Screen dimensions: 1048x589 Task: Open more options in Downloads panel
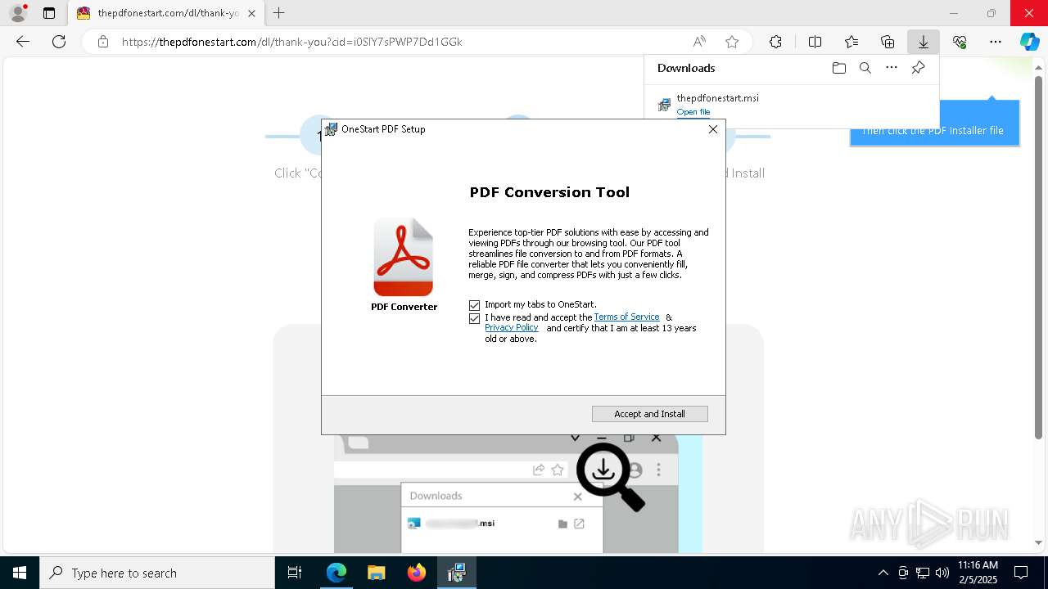point(892,68)
